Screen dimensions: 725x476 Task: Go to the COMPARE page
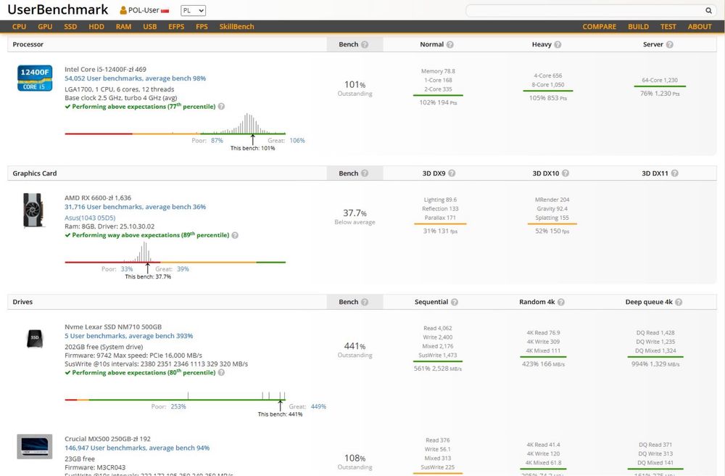[600, 26]
